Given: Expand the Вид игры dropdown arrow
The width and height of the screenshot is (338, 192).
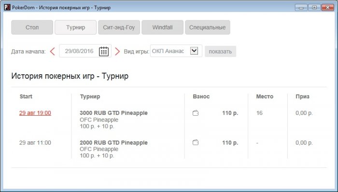Looking at the screenshot, I should pos(194,51).
